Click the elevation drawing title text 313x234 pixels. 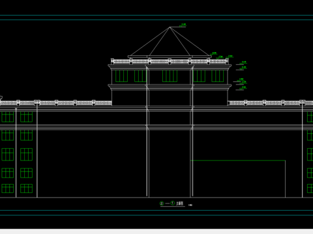click(x=180, y=203)
